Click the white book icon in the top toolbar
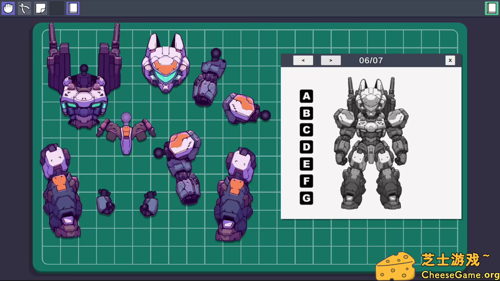500x281 pixels. click(73, 8)
